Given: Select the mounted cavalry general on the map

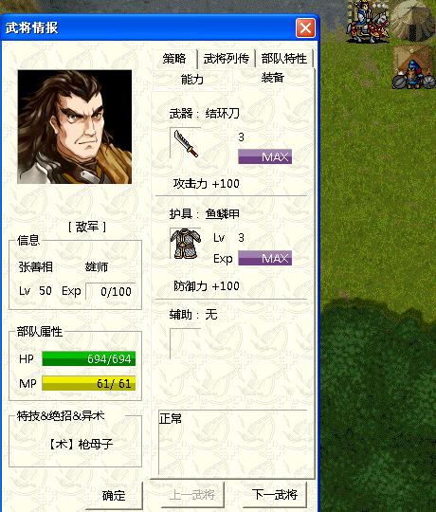Looking at the screenshot, I should (x=368, y=22).
